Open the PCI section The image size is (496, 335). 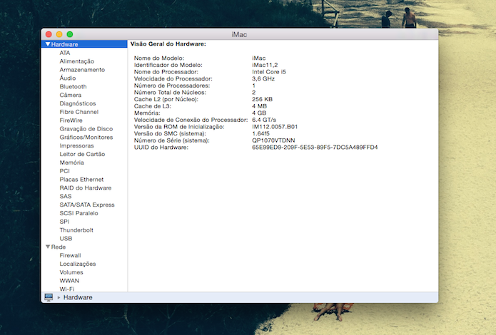(64, 171)
